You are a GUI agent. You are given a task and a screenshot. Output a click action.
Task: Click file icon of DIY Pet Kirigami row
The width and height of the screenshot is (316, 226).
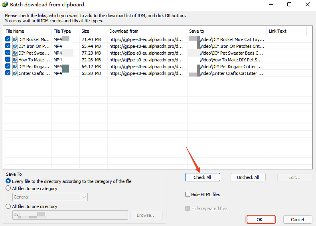point(15,67)
